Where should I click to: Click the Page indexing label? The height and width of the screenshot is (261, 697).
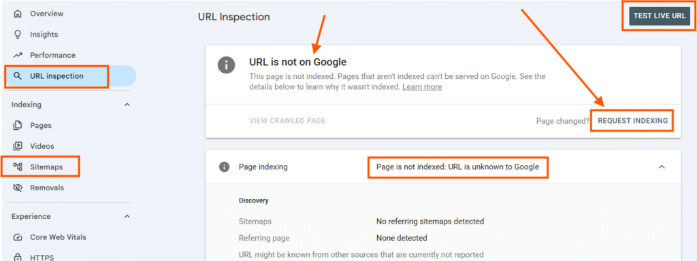tap(263, 167)
